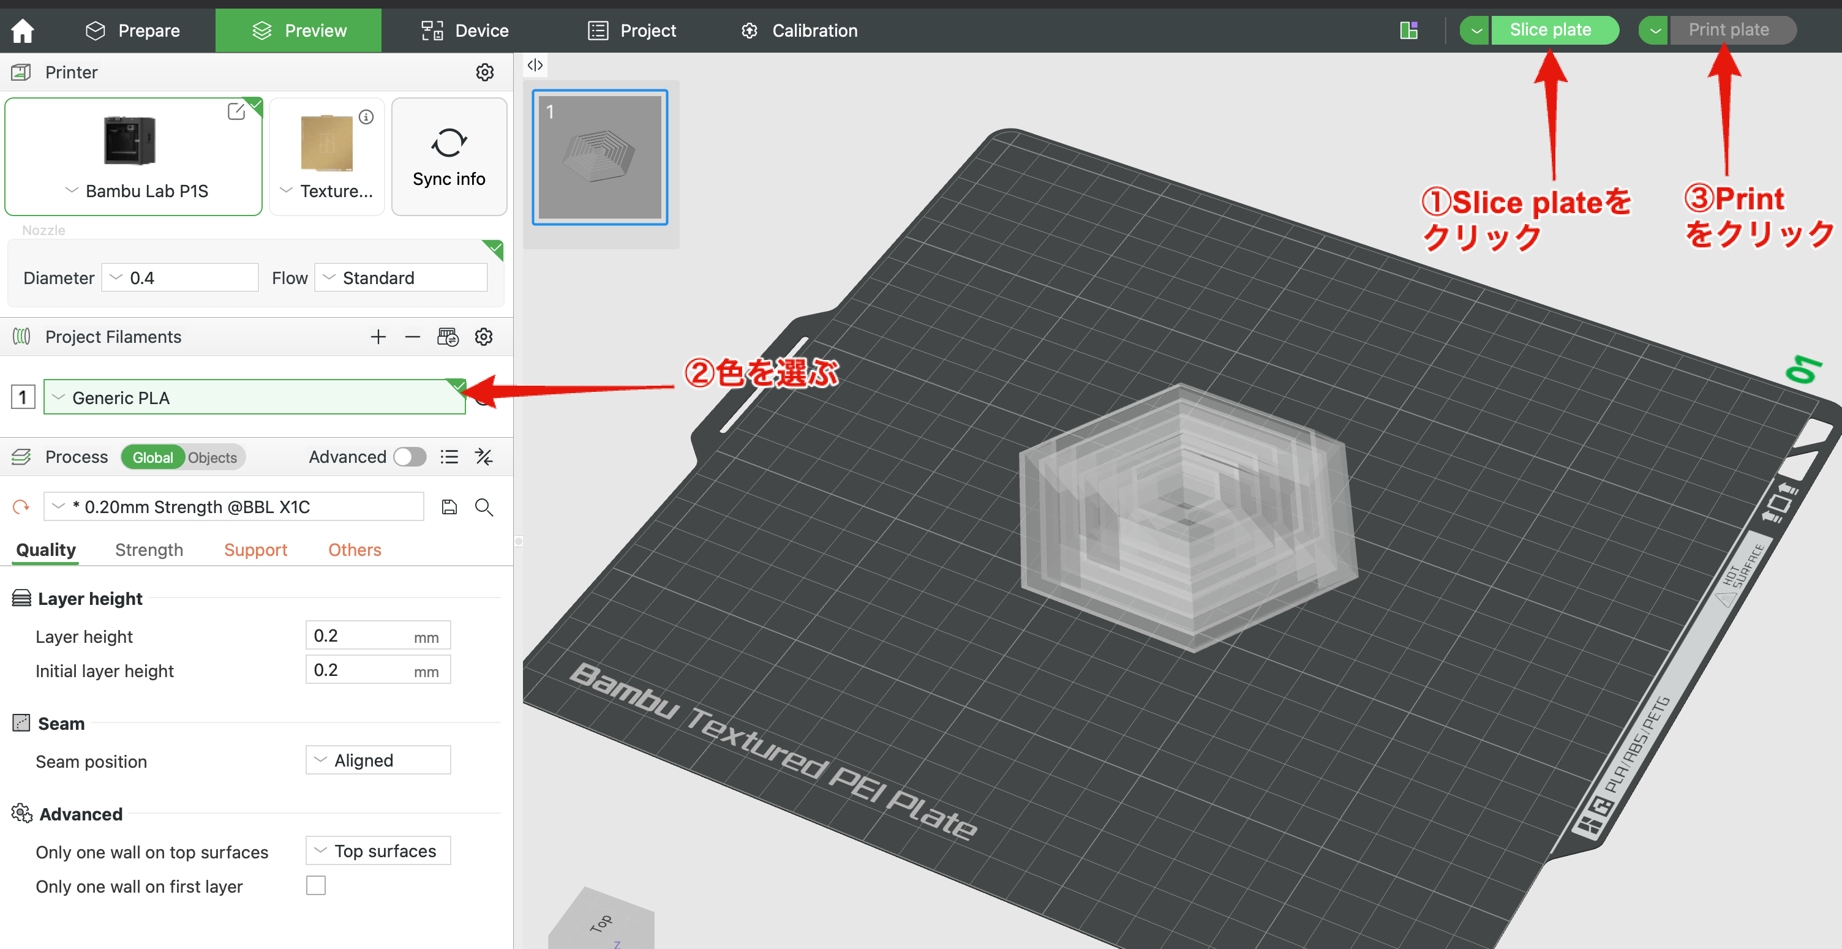Save the process preset with disk icon
Screen dimensions: 1842x949
click(449, 507)
